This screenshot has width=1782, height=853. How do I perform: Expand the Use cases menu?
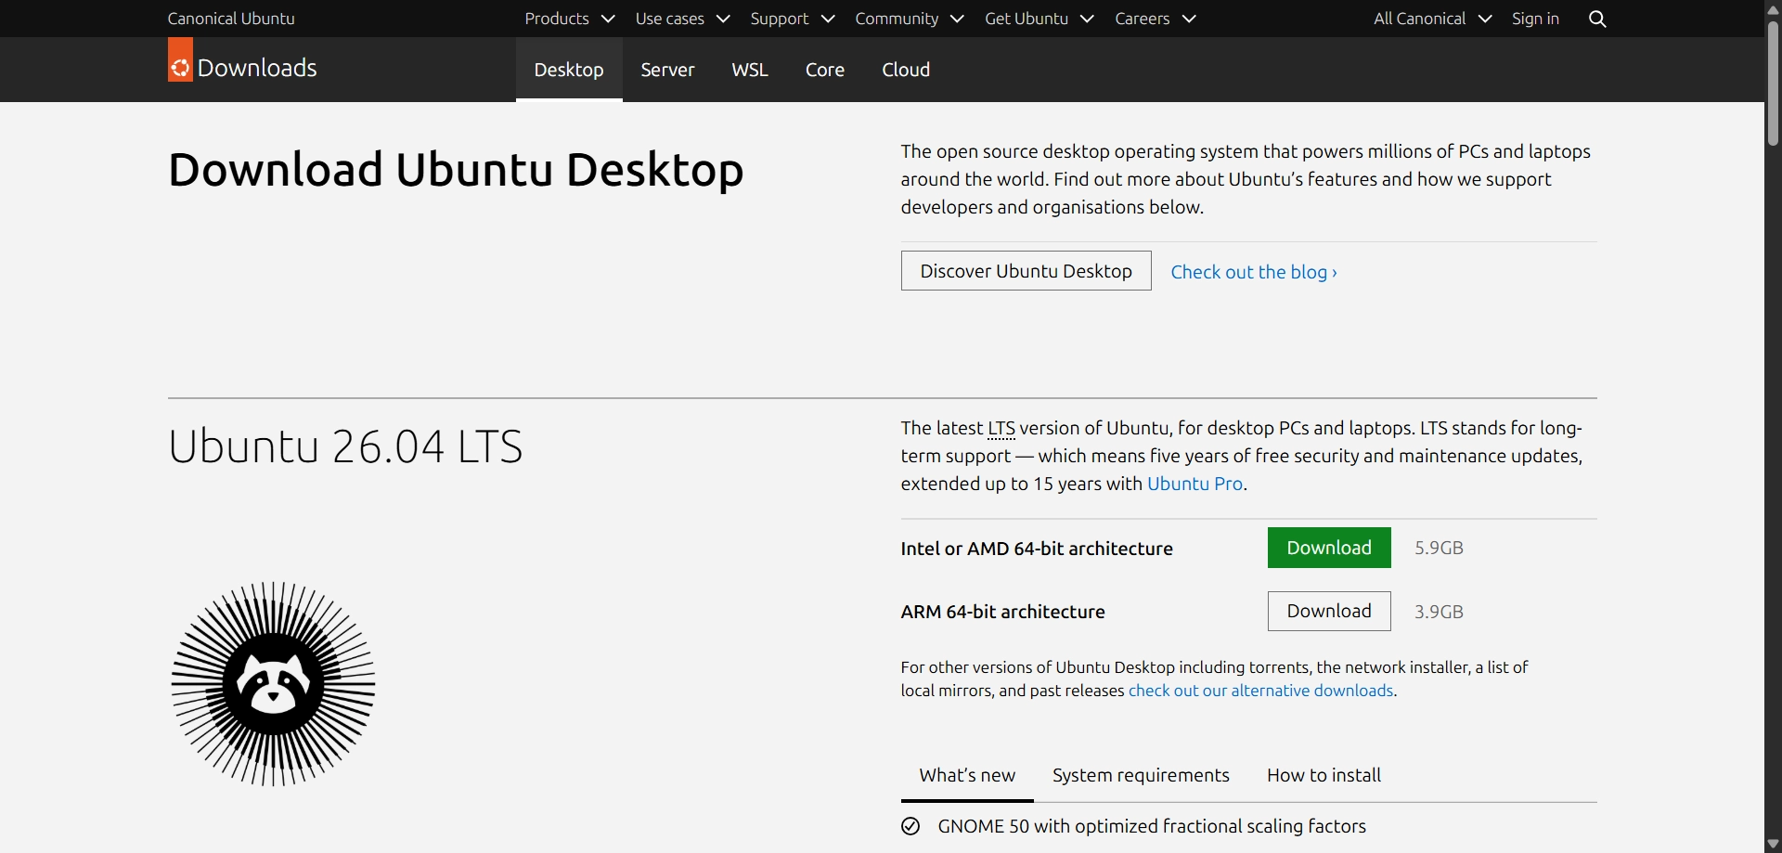(x=682, y=19)
